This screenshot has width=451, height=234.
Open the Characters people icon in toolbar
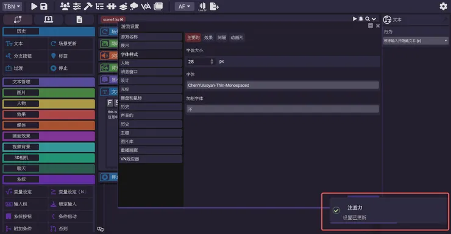pos(65,6)
